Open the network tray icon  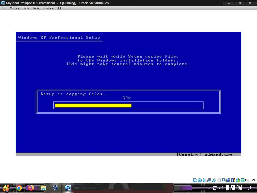tap(215, 188)
